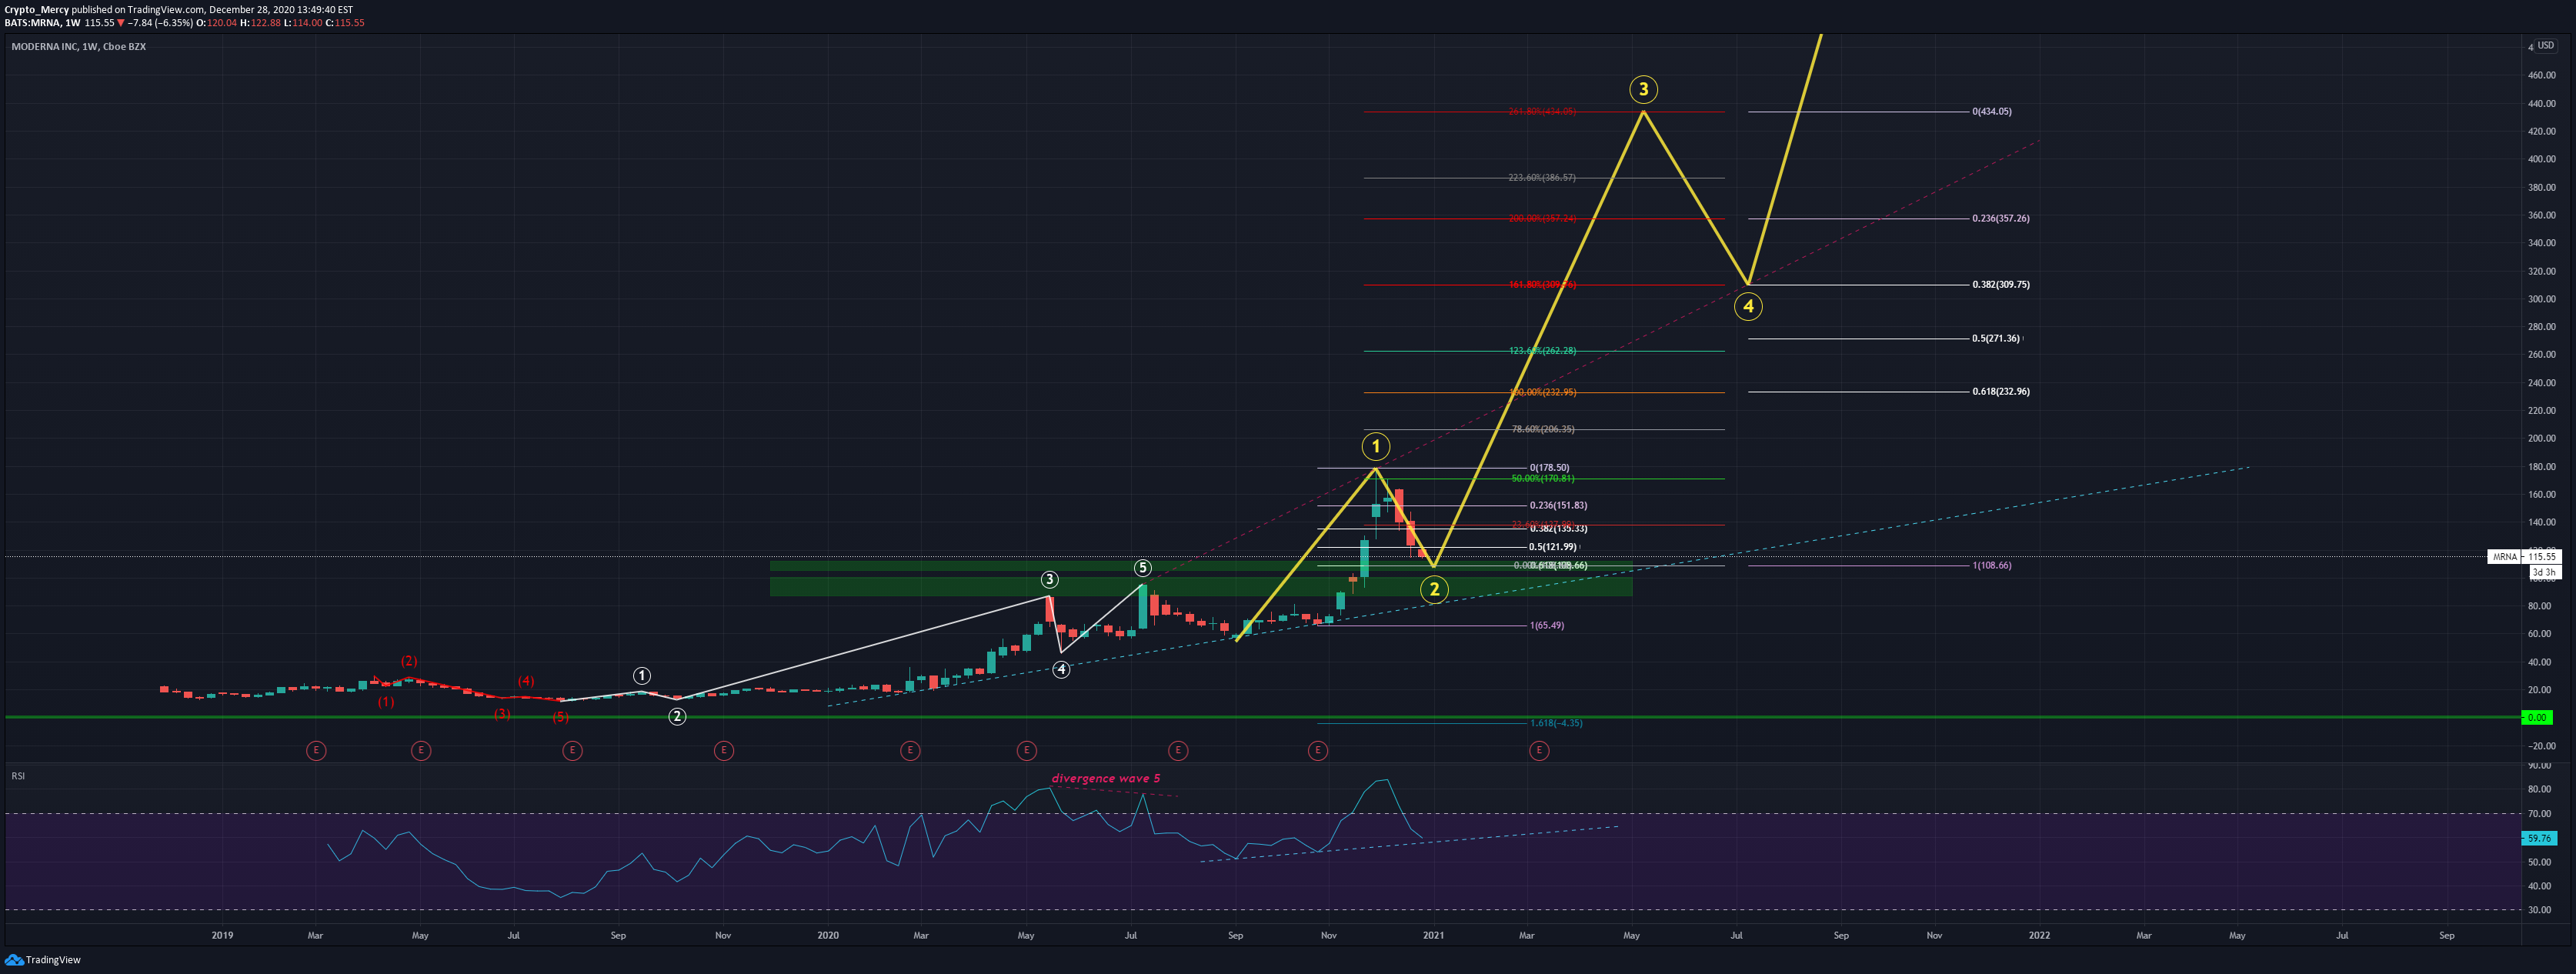Select Fib label 0.382(309.75)
Image resolution: width=2576 pixels, height=974 pixels.
tap(2001, 284)
